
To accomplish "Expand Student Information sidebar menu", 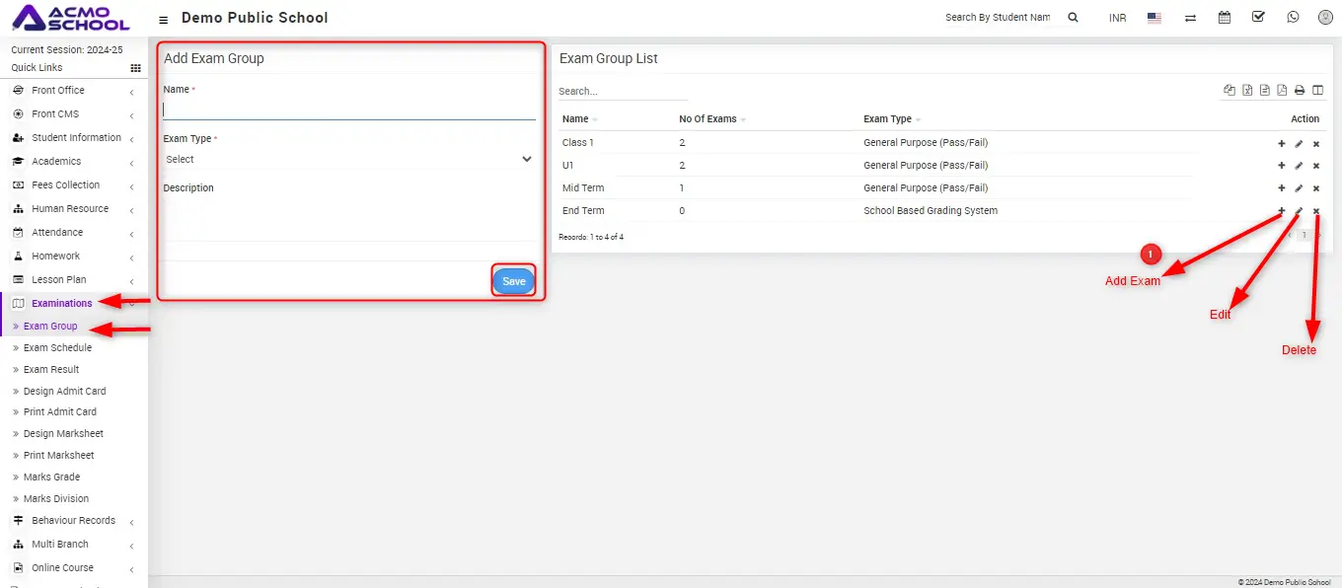I will [x=76, y=138].
